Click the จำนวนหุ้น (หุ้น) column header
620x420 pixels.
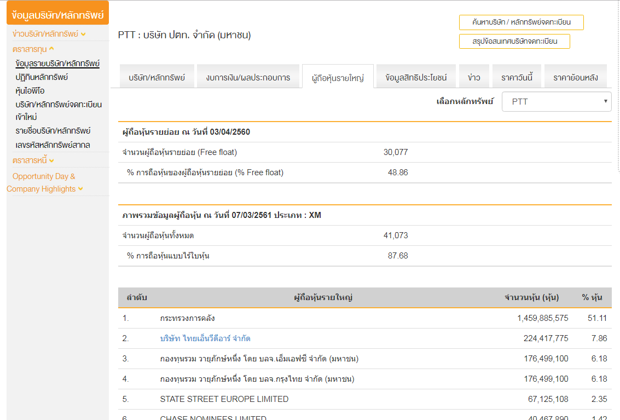[532, 298]
